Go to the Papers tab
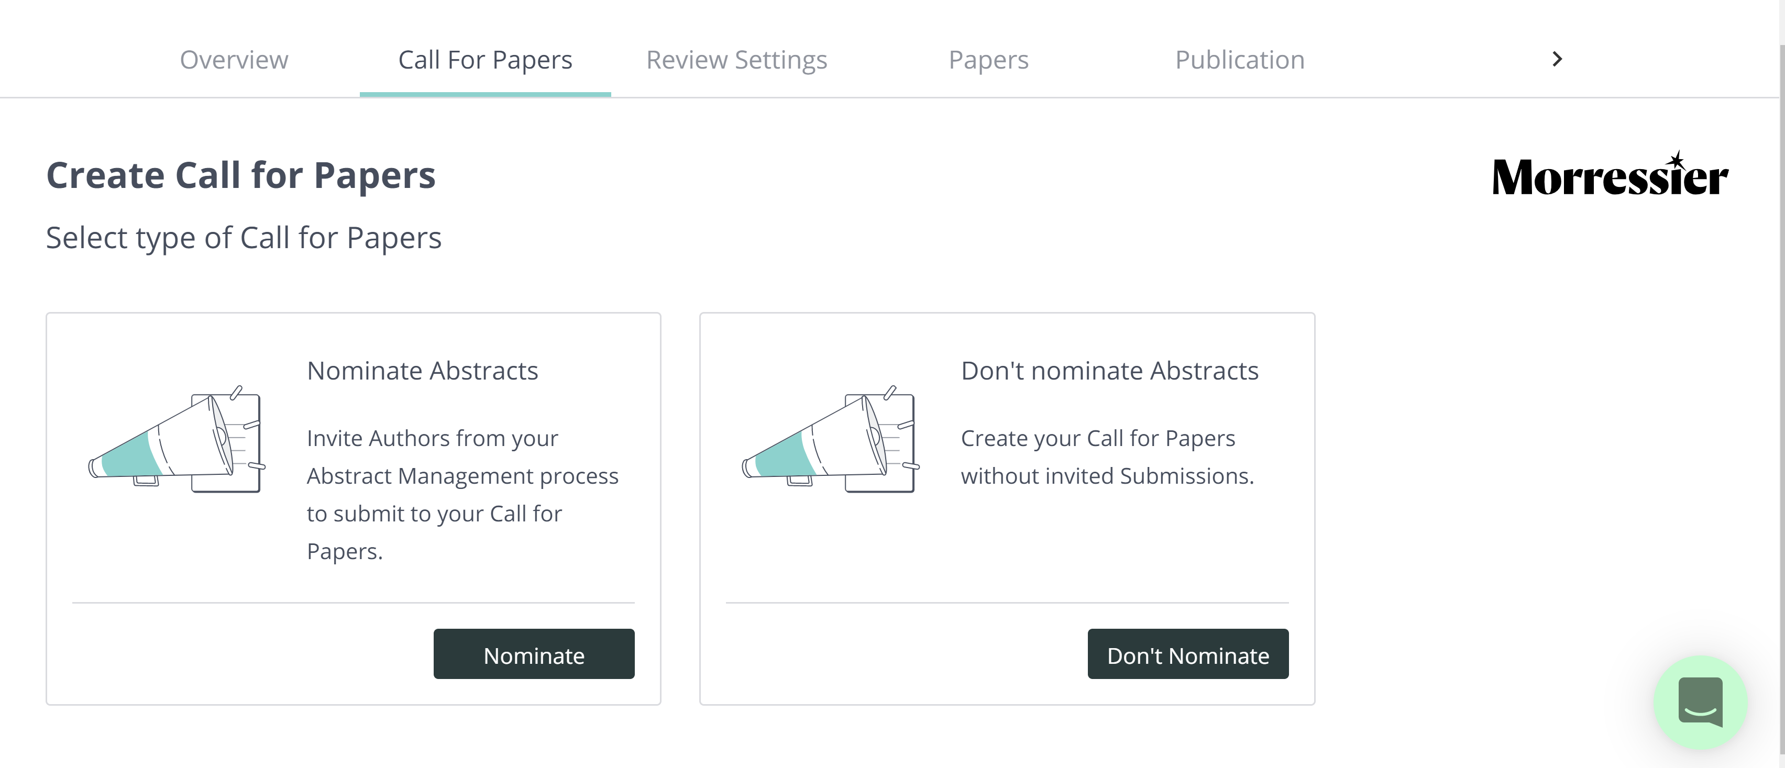 pyautogui.click(x=988, y=60)
